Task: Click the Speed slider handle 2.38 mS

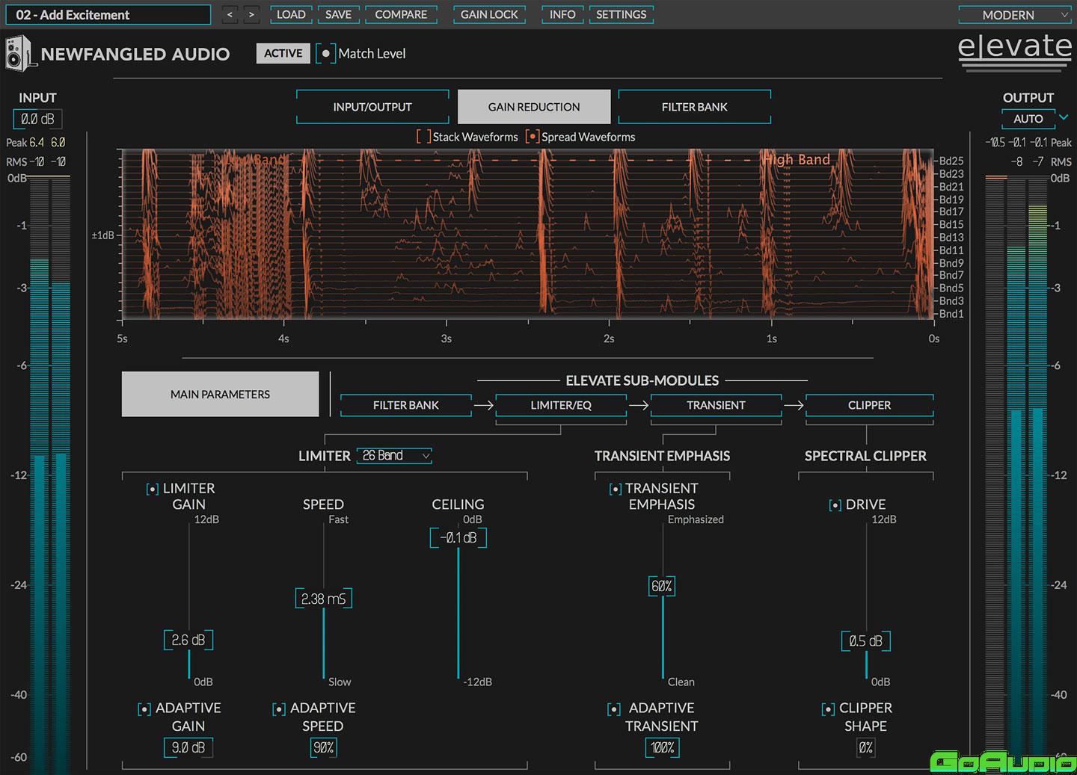Action: (x=323, y=599)
